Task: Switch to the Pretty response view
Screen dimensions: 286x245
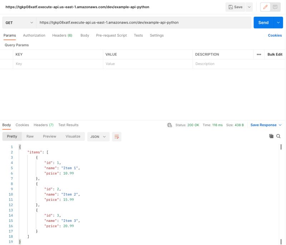Action: tap(12, 136)
